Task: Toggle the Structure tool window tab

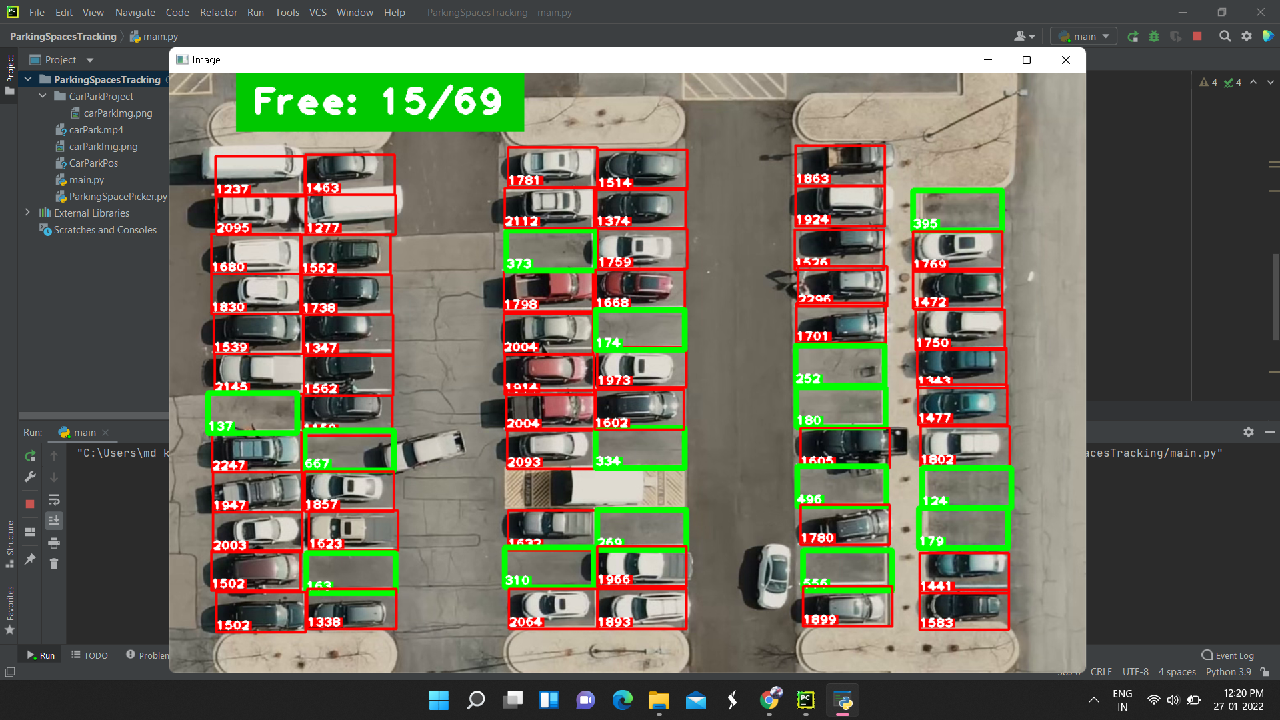Action: [9, 543]
